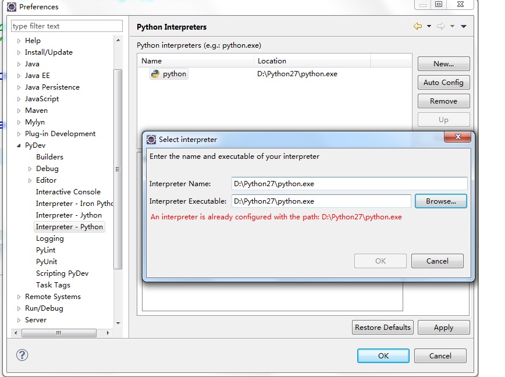Click tree horizontal scroll left arrow
The image size is (505, 377).
tap(16, 333)
